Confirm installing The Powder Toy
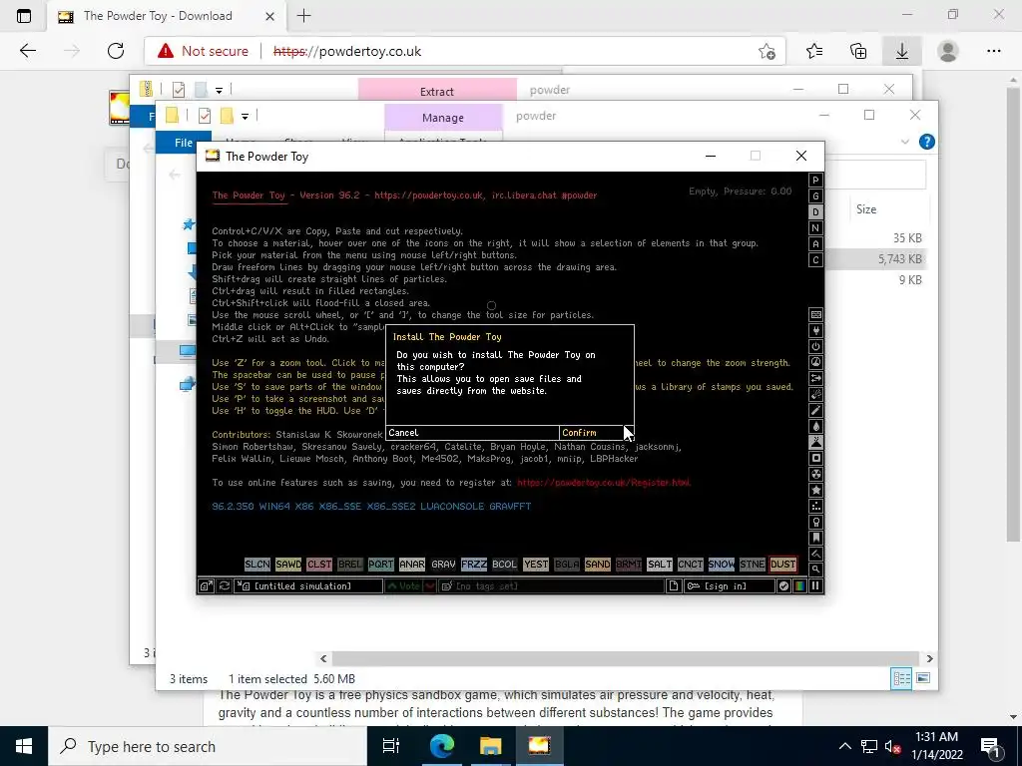Image resolution: width=1022 pixels, height=766 pixels. click(x=596, y=433)
